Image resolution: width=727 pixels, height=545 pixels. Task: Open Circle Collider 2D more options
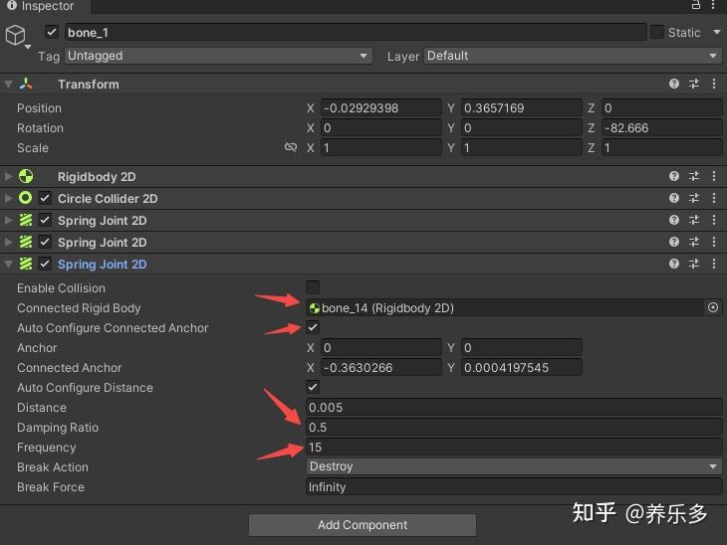pos(714,198)
